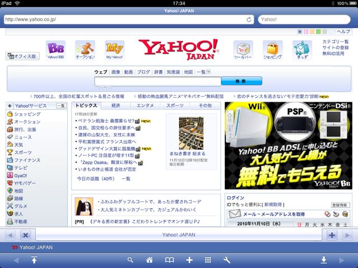Switch to the エンタメ tab

click(145, 106)
